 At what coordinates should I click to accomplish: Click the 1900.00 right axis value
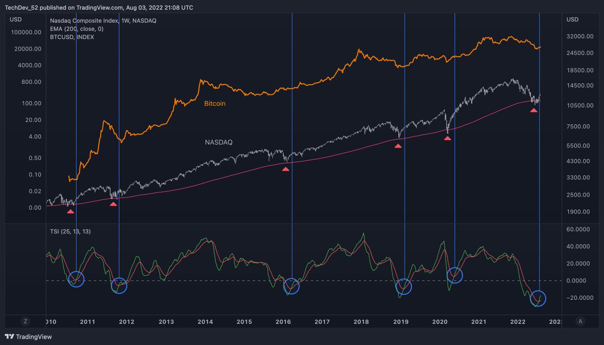click(577, 211)
